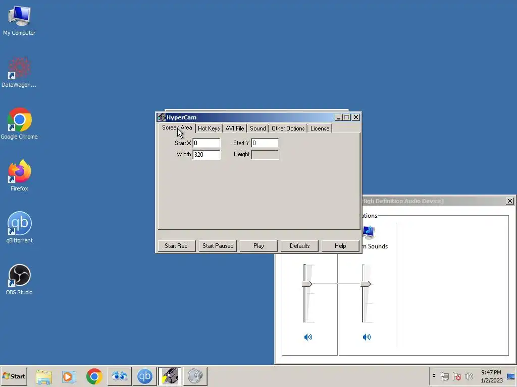Click the red X security tray icon
Viewport: 517px width, 387px height.
tap(456, 376)
